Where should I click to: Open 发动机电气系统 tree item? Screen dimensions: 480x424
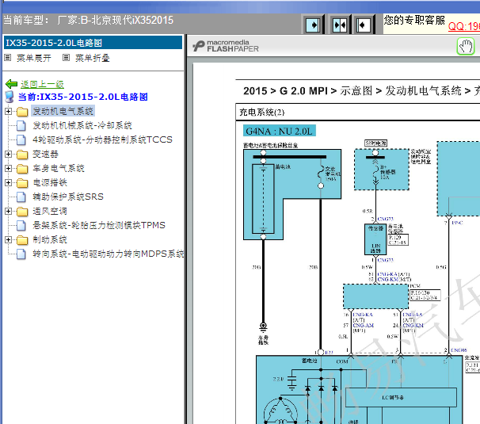pos(63,111)
